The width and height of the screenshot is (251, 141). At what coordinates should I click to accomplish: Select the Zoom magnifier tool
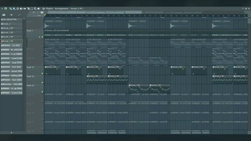coord(35,9)
